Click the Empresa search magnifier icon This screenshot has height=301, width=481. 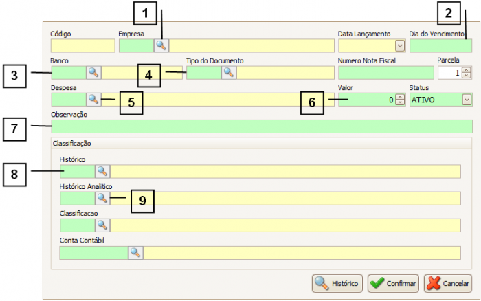[x=161, y=46]
